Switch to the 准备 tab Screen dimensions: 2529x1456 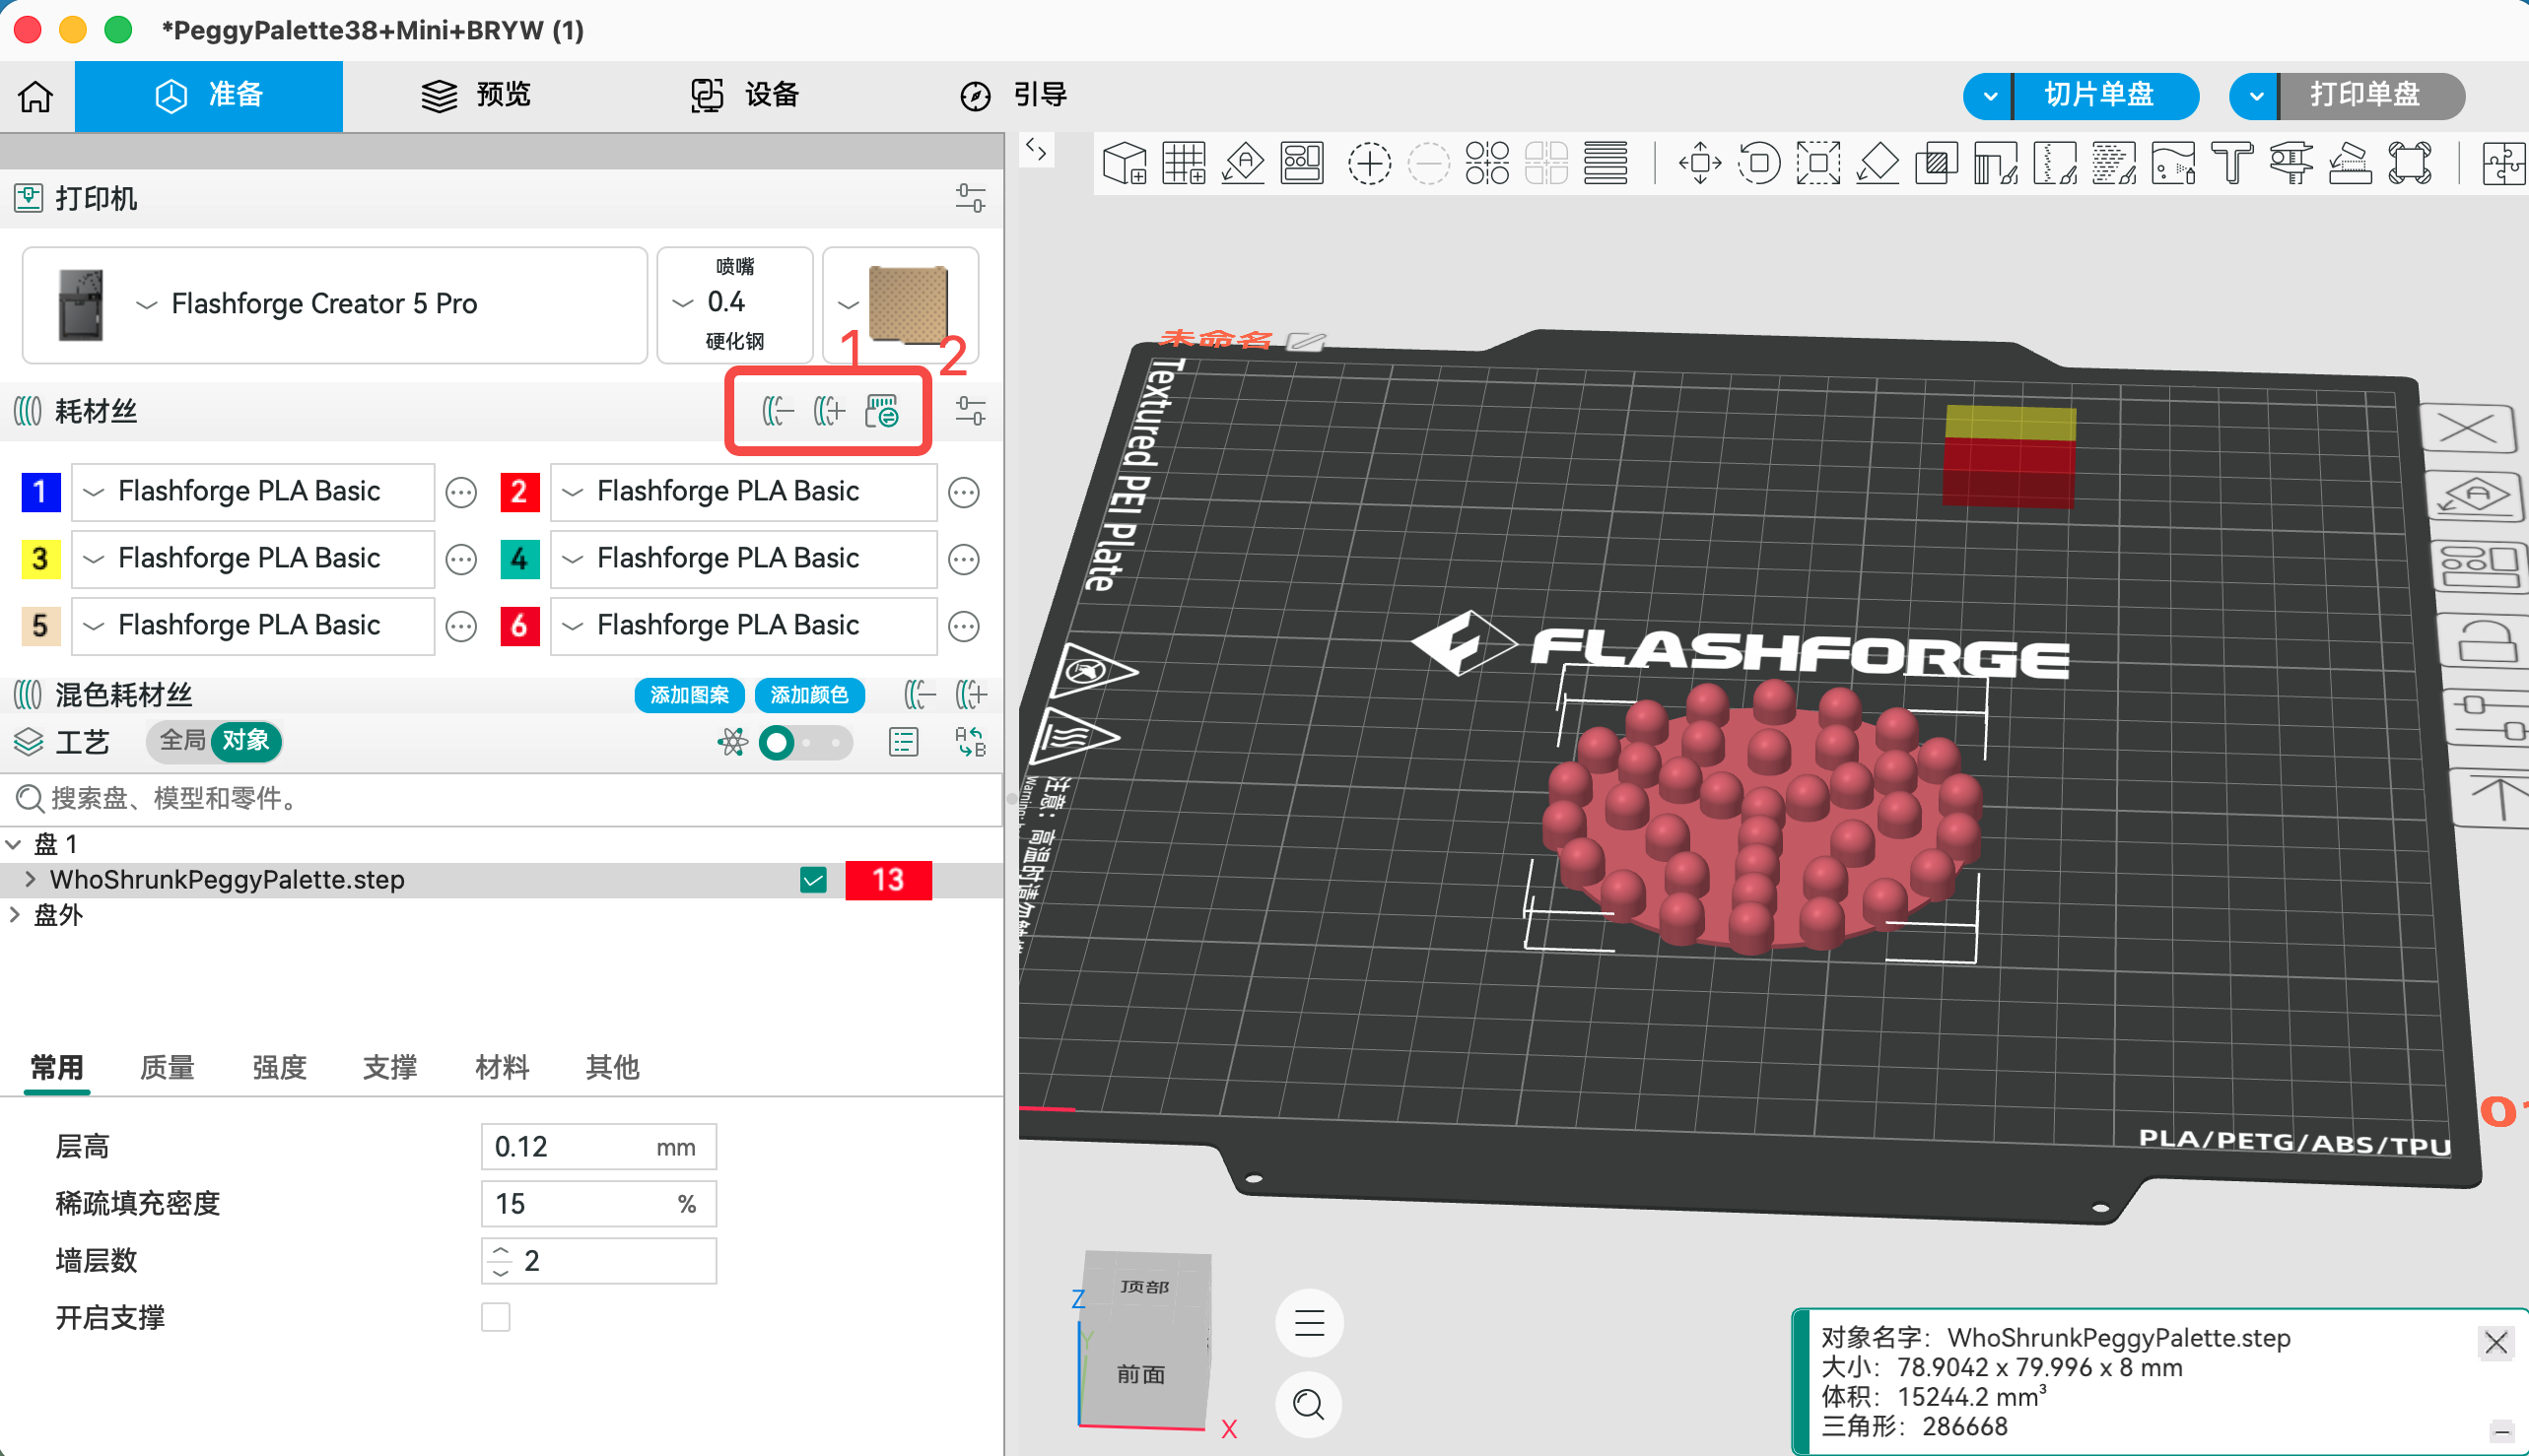(209, 96)
